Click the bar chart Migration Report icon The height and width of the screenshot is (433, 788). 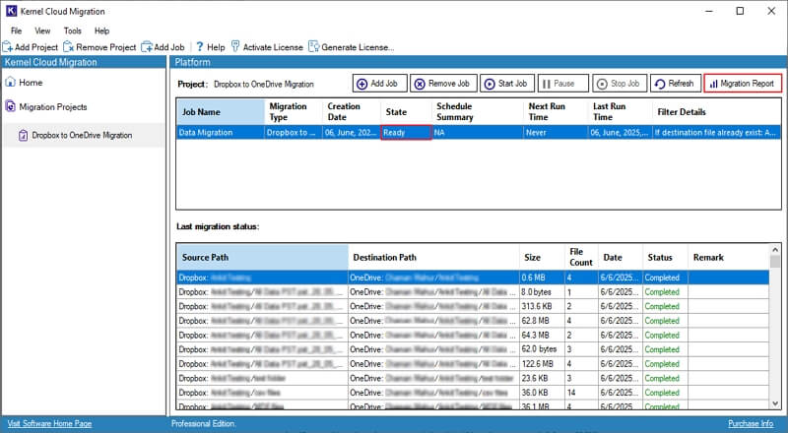[x=713, y=84]
